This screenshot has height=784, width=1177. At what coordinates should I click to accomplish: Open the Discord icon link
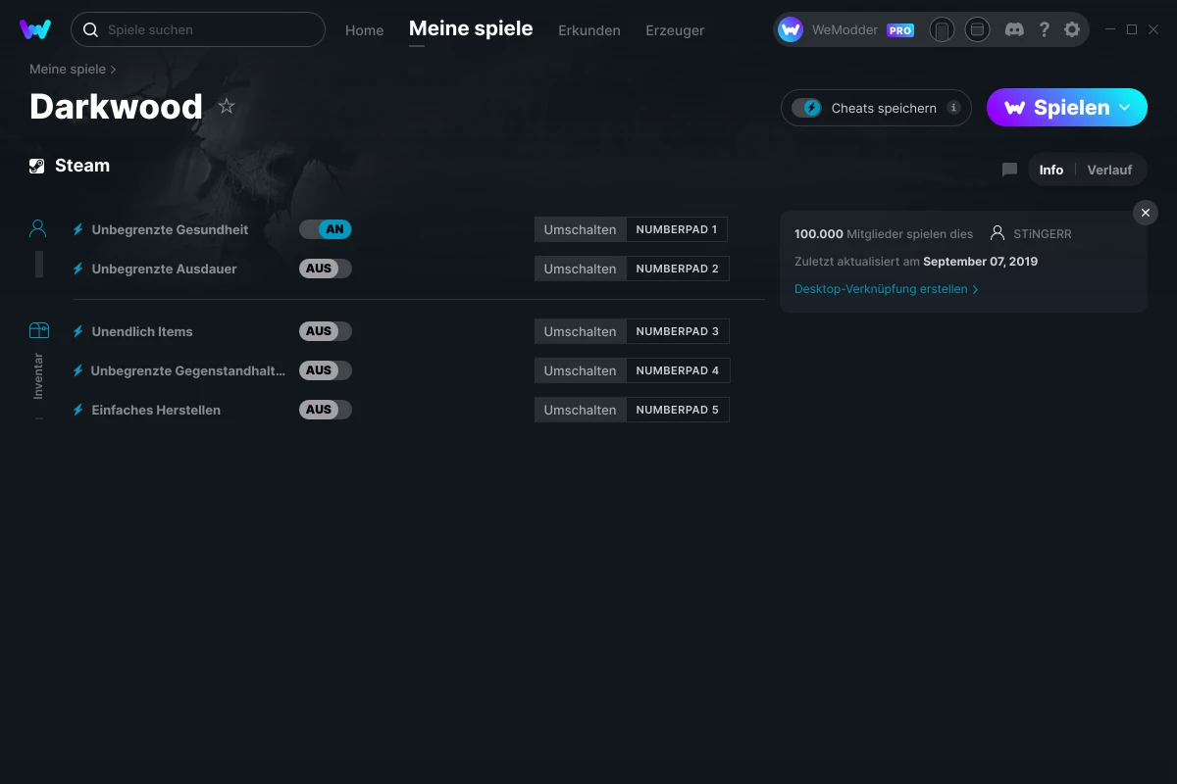click(x=1015, y=29)
